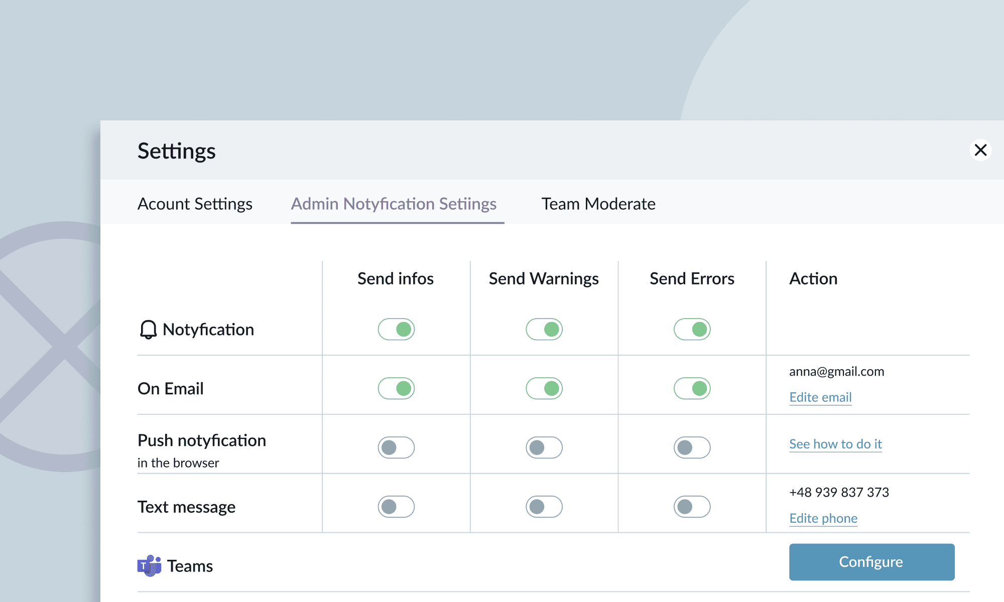Click the Send infos column header
This screenshot has width=1004, height=602.
pos(396,278)
